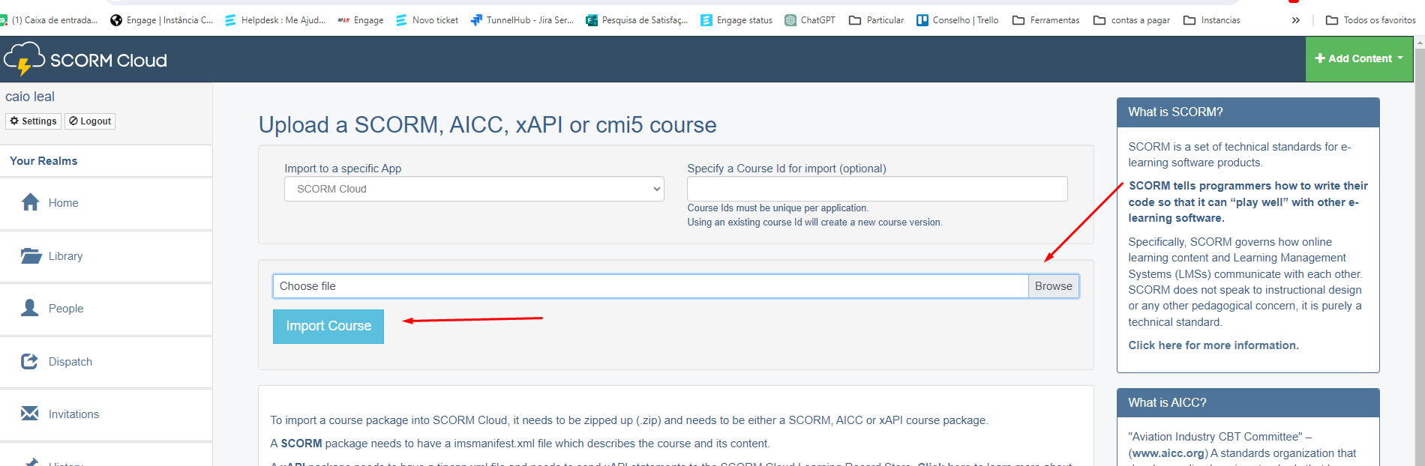
Task: Select the Your Realms heading
Action: (43, 161)
